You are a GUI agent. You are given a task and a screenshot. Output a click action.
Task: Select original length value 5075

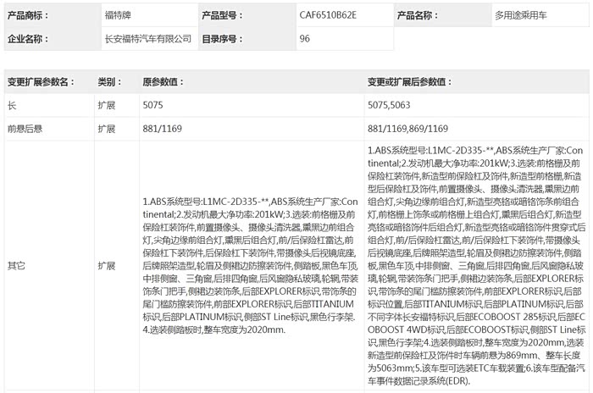coord(152,105)
